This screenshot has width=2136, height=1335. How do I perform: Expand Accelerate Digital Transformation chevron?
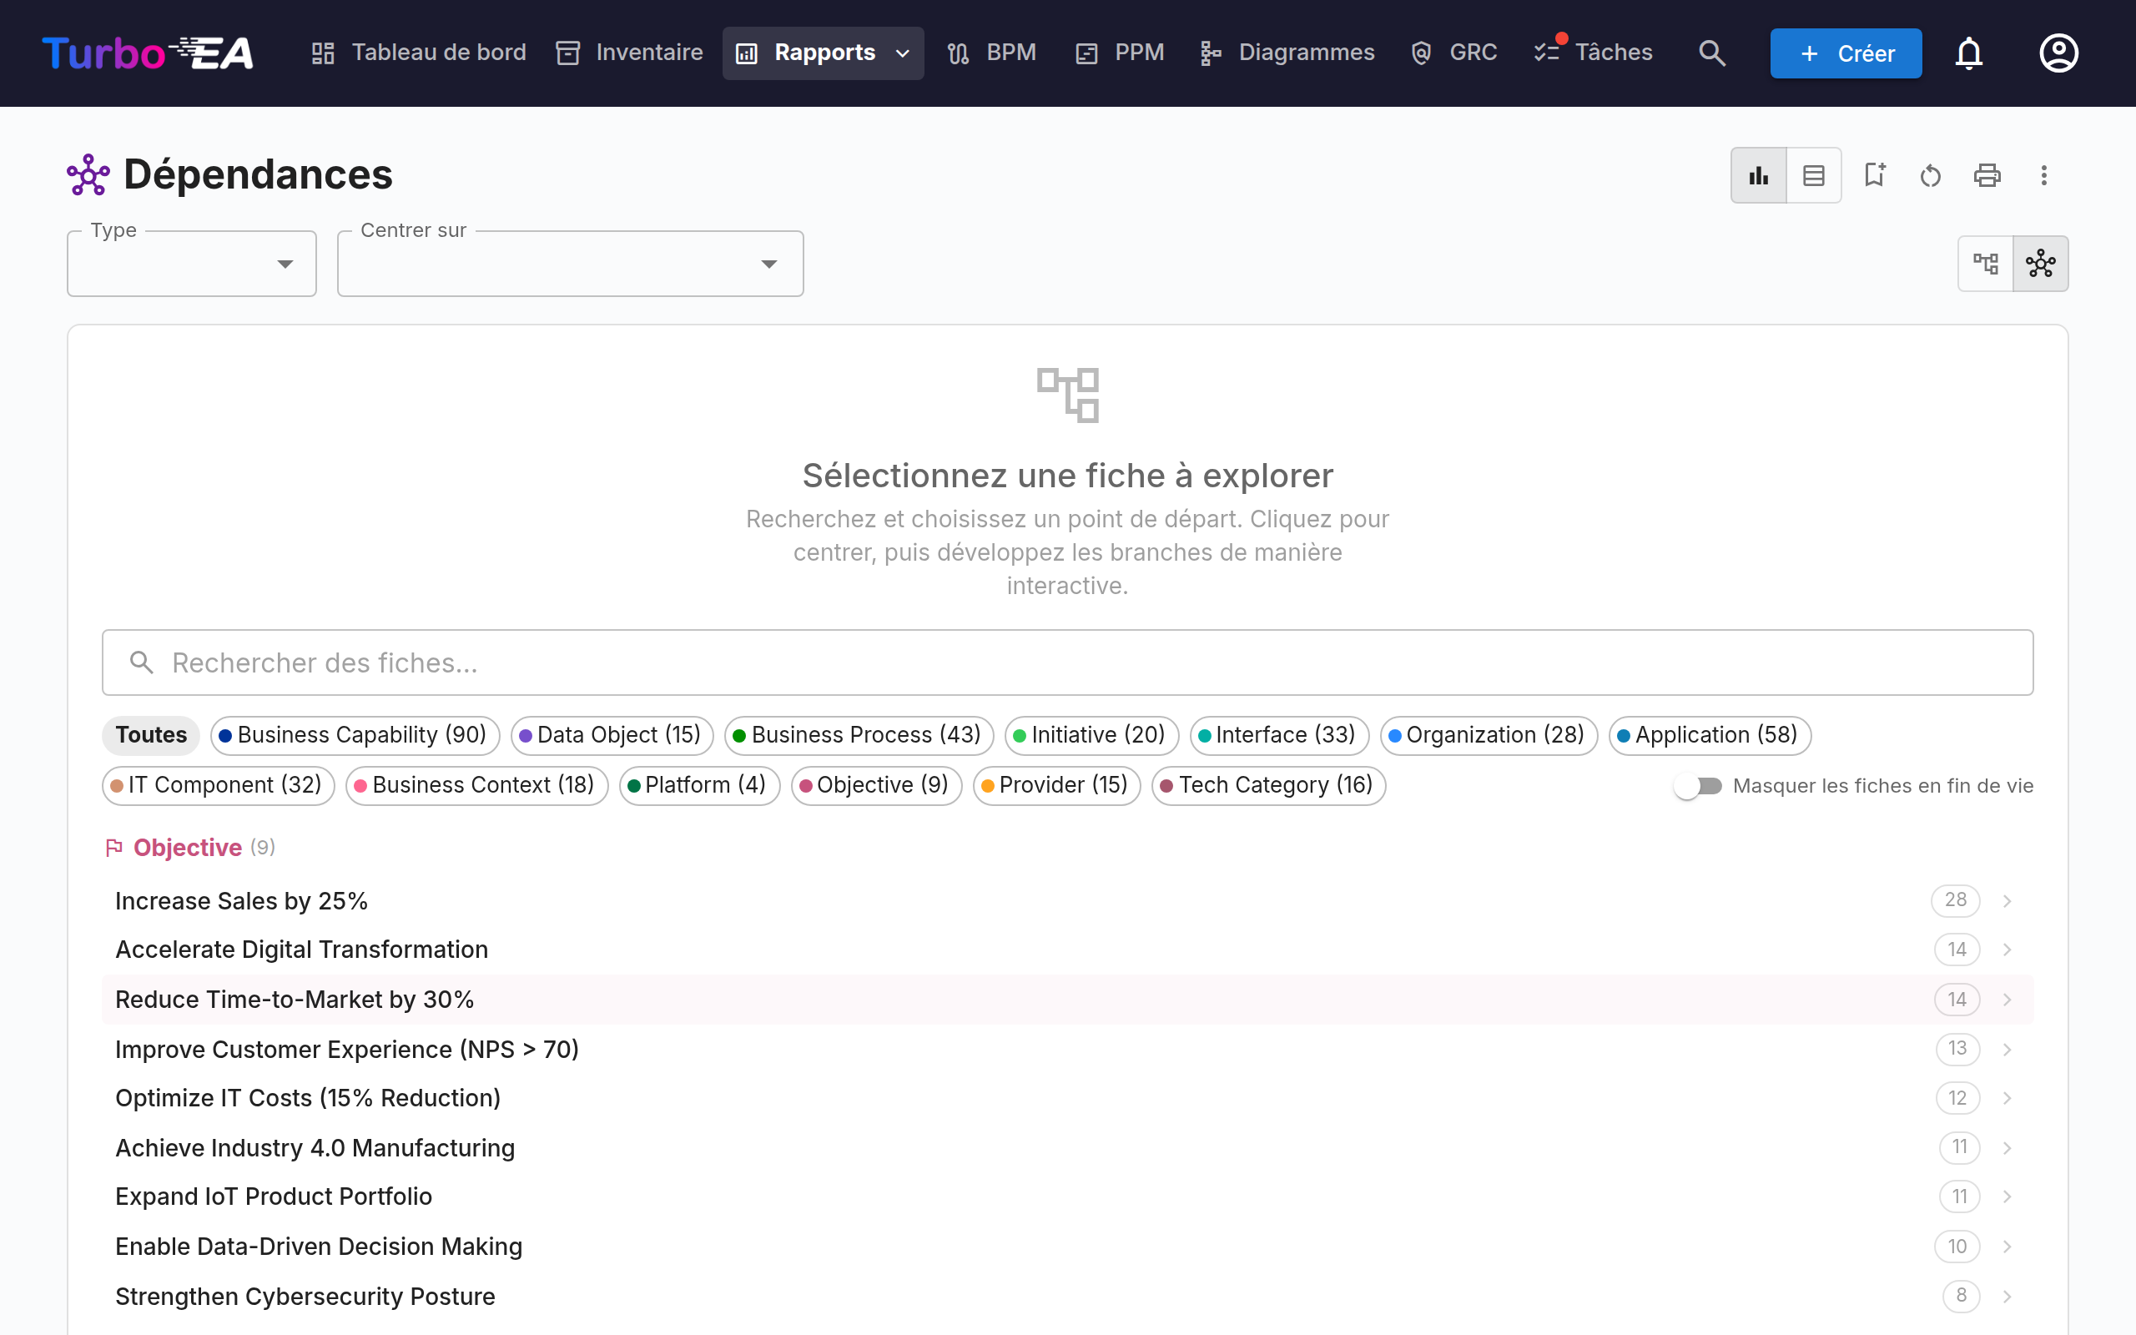coord(2008,950)
